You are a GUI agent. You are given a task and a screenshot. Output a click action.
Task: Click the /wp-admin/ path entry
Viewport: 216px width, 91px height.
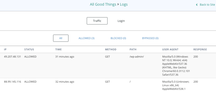(137, 56)
